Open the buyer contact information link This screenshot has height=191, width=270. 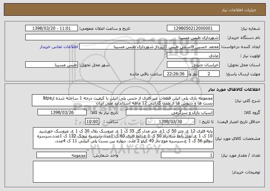(59, 47)
